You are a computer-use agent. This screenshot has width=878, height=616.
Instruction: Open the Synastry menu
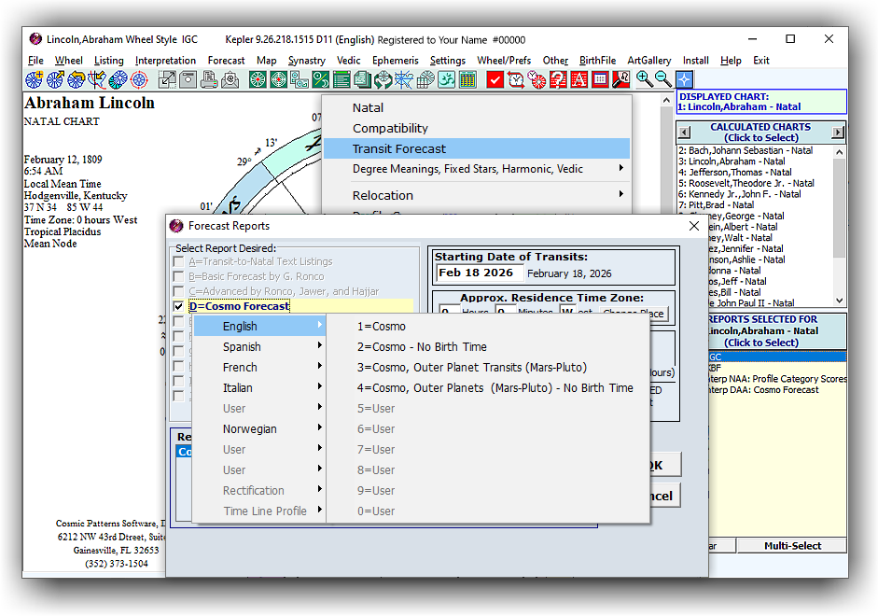click(x=306, y=61)
